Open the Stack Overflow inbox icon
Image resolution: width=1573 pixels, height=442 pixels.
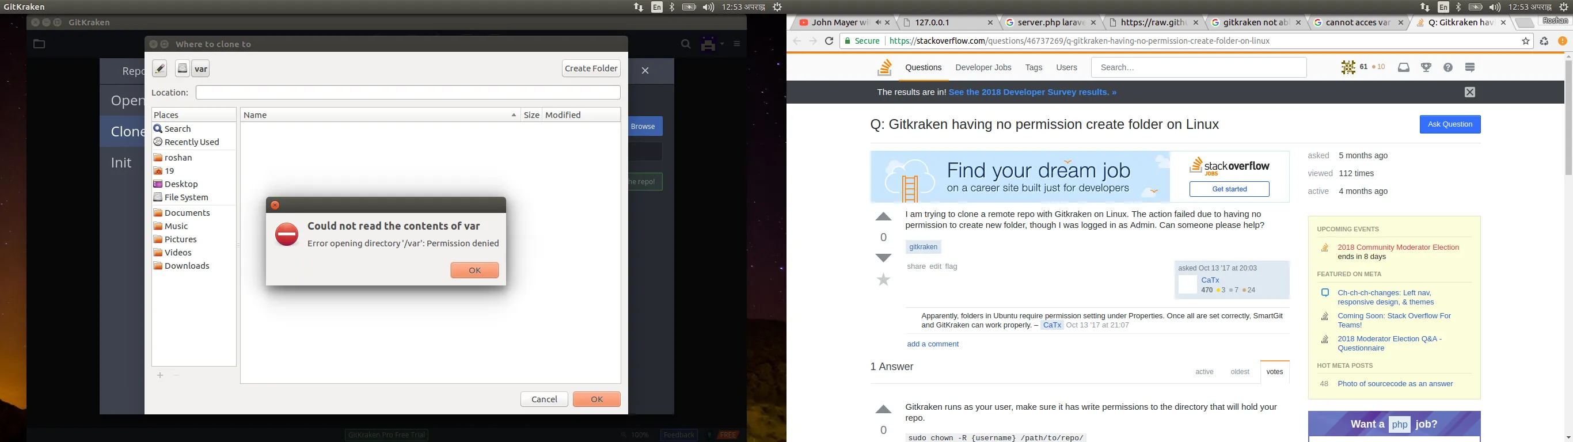(1404, 68)
